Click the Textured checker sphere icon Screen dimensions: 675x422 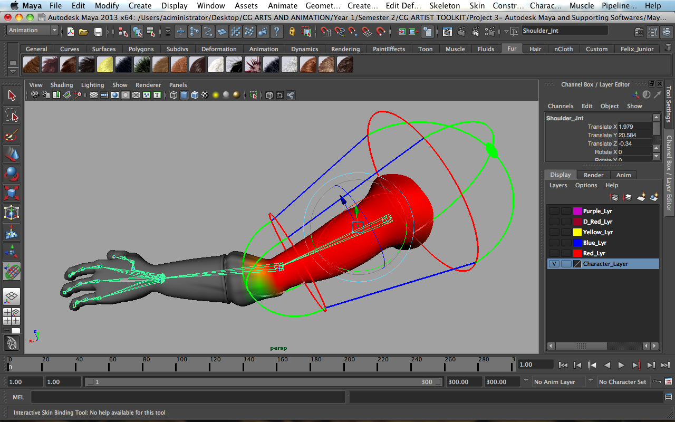pyautogui.click(x=205, y=95)
